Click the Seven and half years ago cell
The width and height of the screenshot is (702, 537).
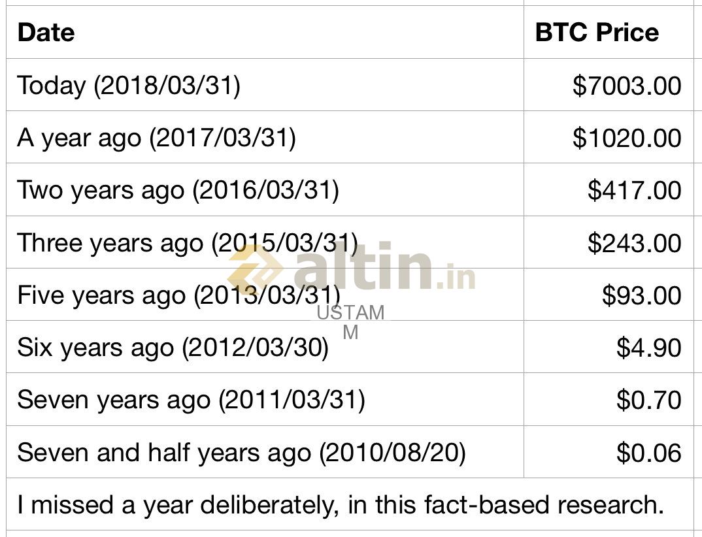(265, 452)
